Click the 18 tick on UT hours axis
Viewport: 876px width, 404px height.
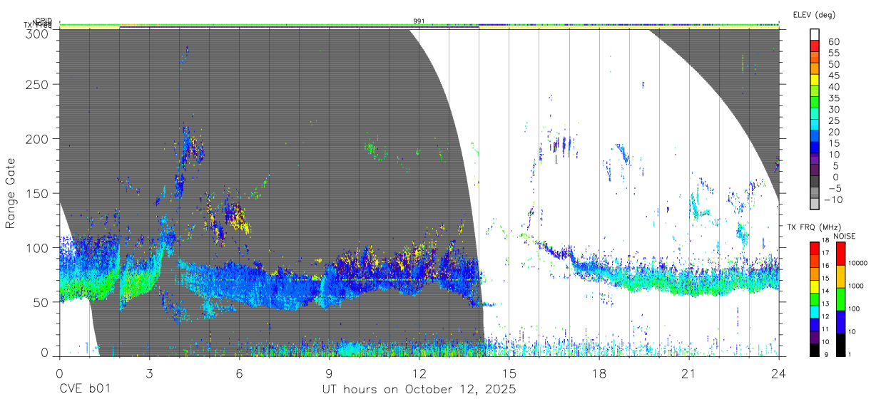pyautogui.click(x=599, y=373)
